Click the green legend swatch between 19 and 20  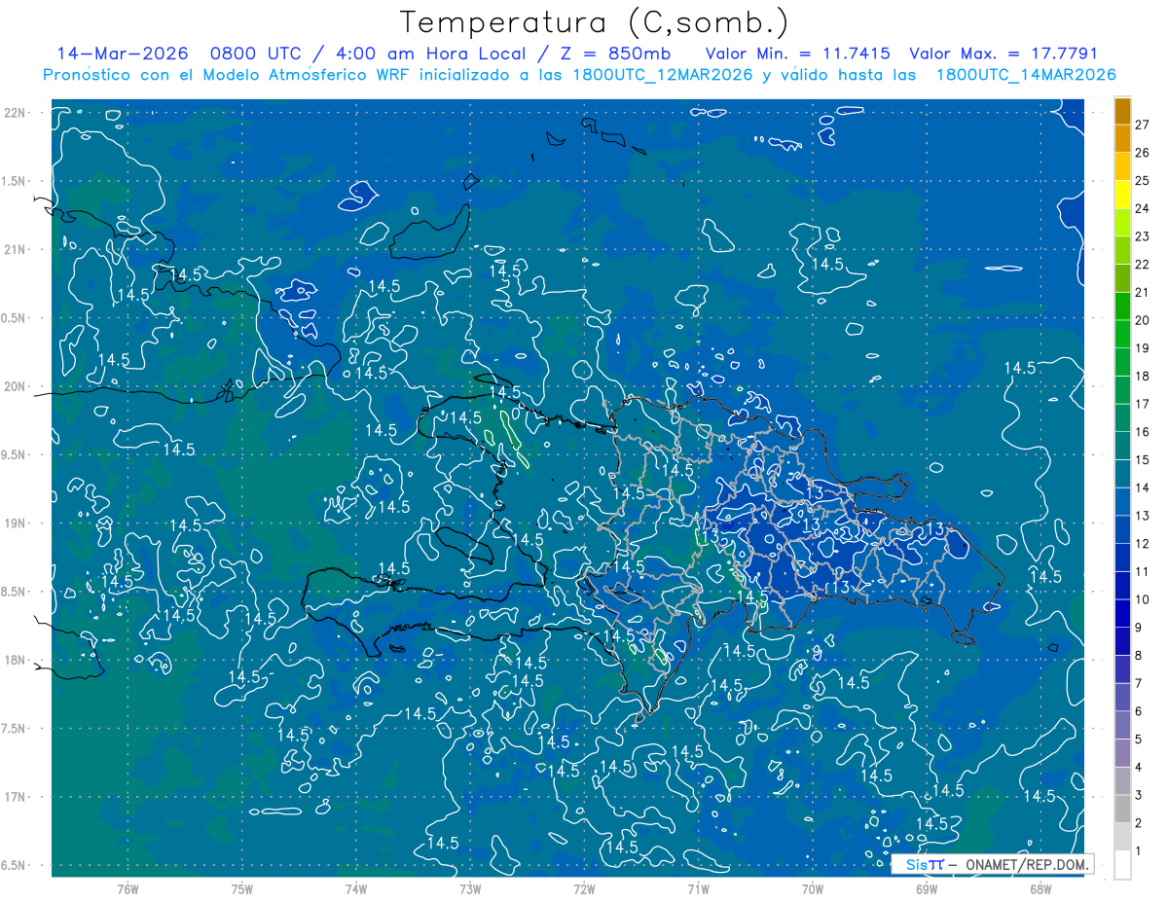tap(1122, 334)
